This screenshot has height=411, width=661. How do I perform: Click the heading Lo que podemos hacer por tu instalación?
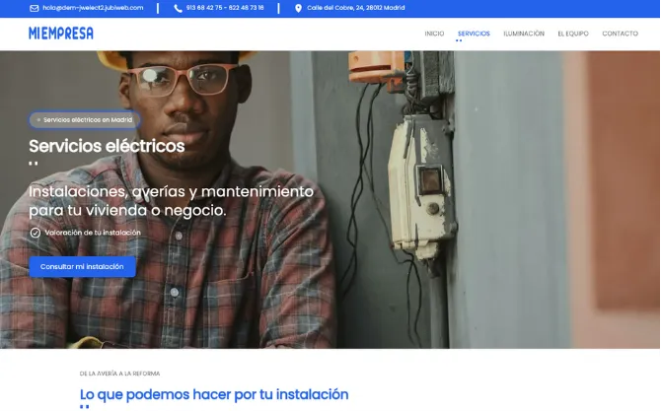214,394
